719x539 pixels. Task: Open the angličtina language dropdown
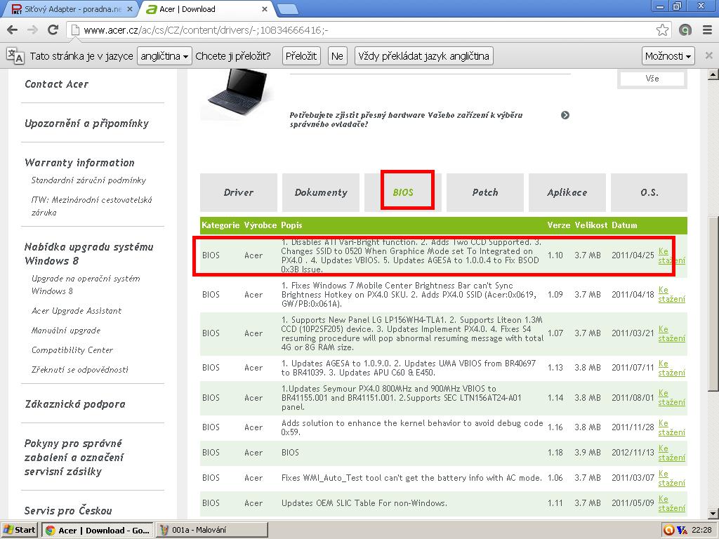164,56
